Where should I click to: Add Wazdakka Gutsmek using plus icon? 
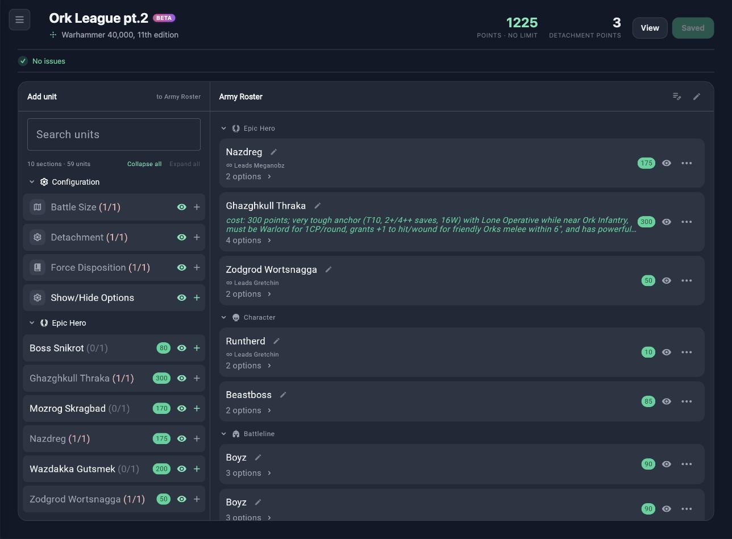197,469
